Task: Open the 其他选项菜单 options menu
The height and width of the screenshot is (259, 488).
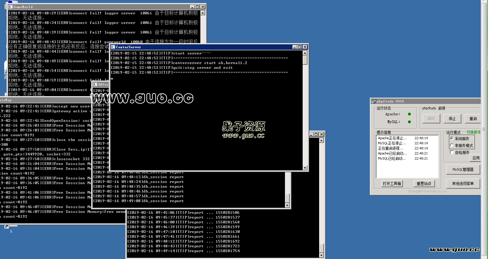Action: click(463, 184)
